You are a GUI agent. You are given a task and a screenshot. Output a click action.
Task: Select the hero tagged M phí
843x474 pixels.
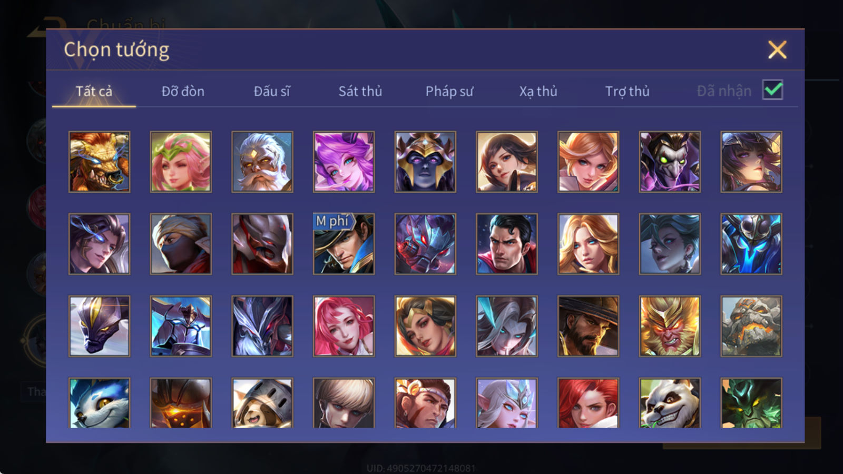(344, 244)
